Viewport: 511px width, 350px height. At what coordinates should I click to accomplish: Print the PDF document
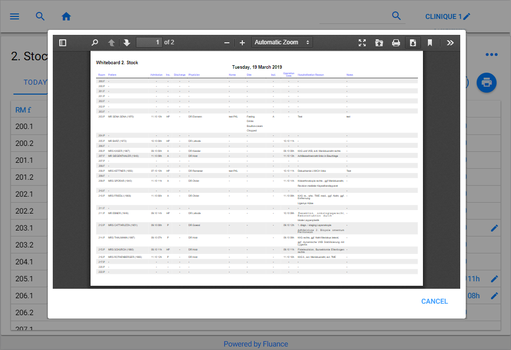[x=396, y=43]
